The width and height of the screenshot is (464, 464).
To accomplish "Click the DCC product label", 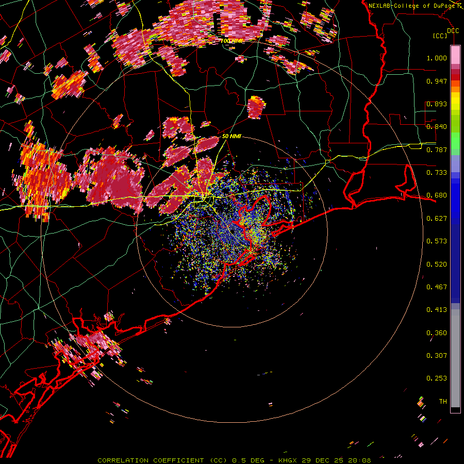I will [453, 31].
